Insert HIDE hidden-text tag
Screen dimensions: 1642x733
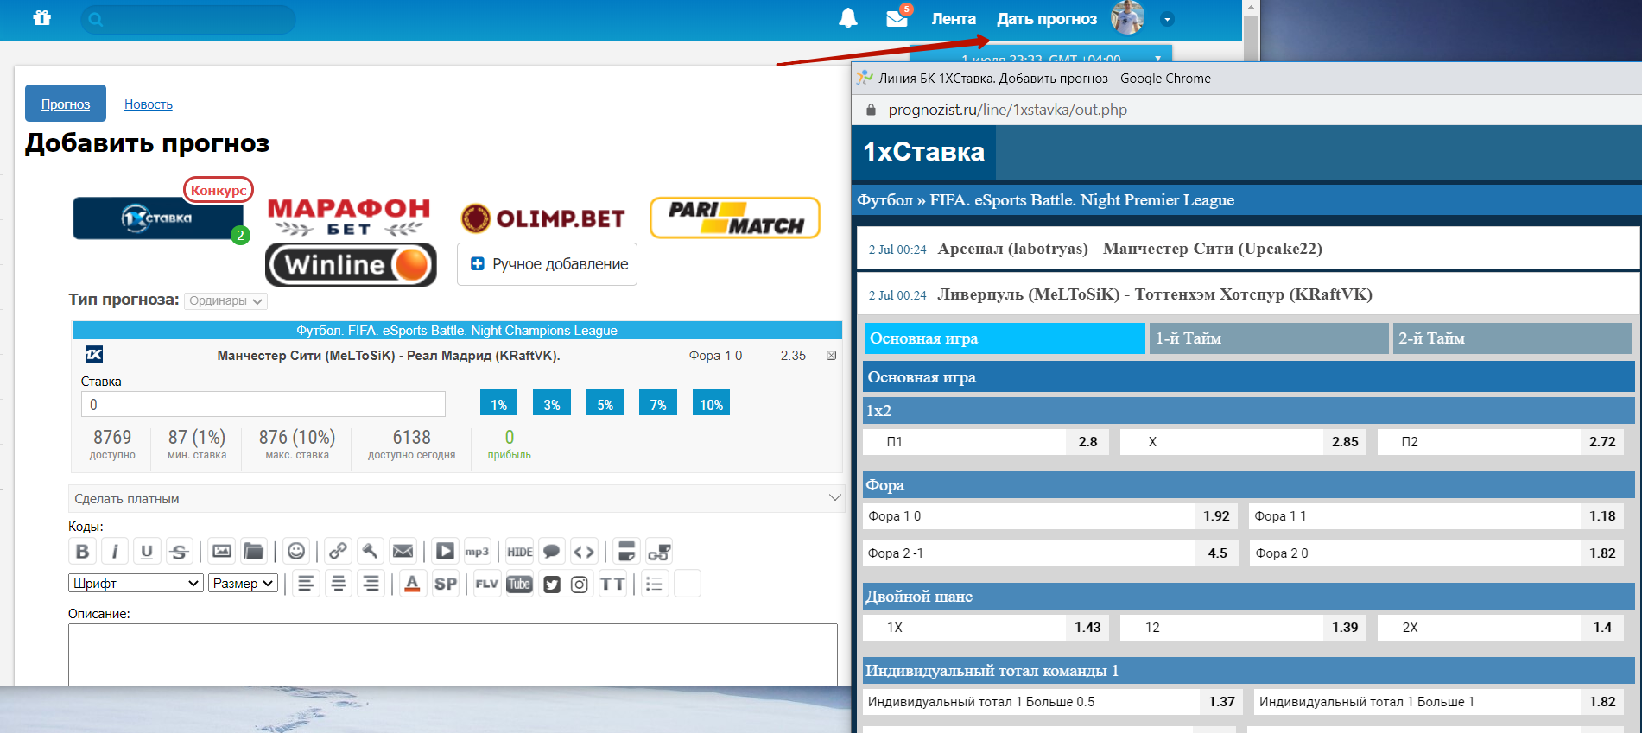point(520,551)
